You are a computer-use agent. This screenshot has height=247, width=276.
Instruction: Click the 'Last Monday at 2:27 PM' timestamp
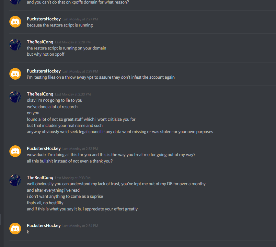pyautogui.click(x=80, y=19)
